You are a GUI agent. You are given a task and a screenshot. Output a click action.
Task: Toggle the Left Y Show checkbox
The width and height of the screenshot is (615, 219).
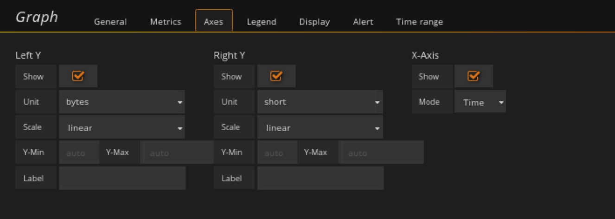(78, 76)
